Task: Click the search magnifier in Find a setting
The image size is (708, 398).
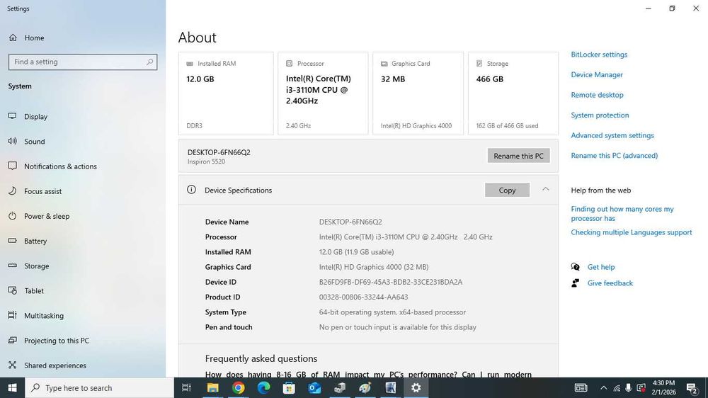Action: [149, 62]
